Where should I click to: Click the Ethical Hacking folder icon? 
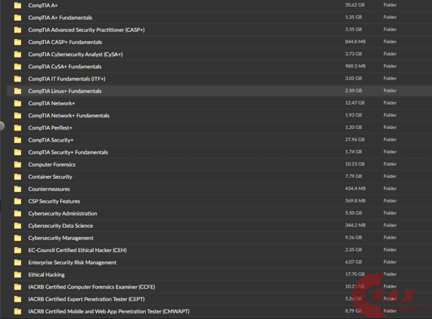coord(18,274)
